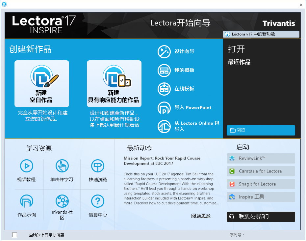This screenshot has width=306, height=241.
Task: Click the 单击并学习 text label
Action: click(62, 179)
